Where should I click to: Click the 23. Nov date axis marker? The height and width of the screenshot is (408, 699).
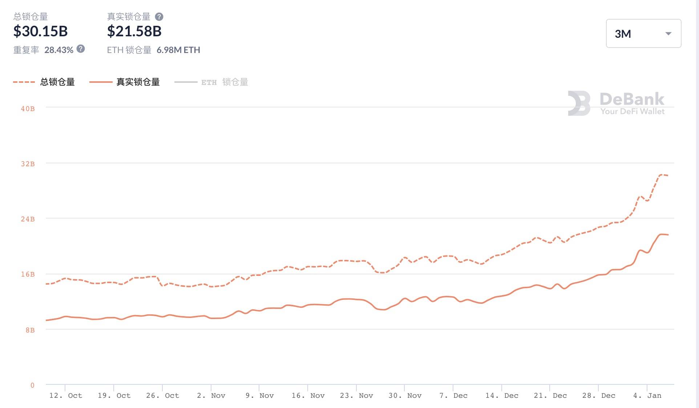356,395
